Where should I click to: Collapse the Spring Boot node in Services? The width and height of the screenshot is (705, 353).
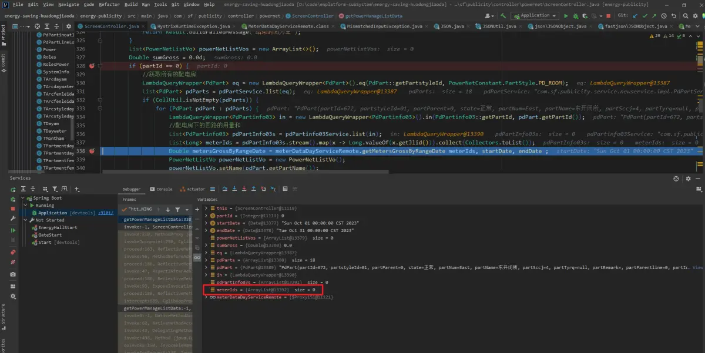[x=22, y=198]
